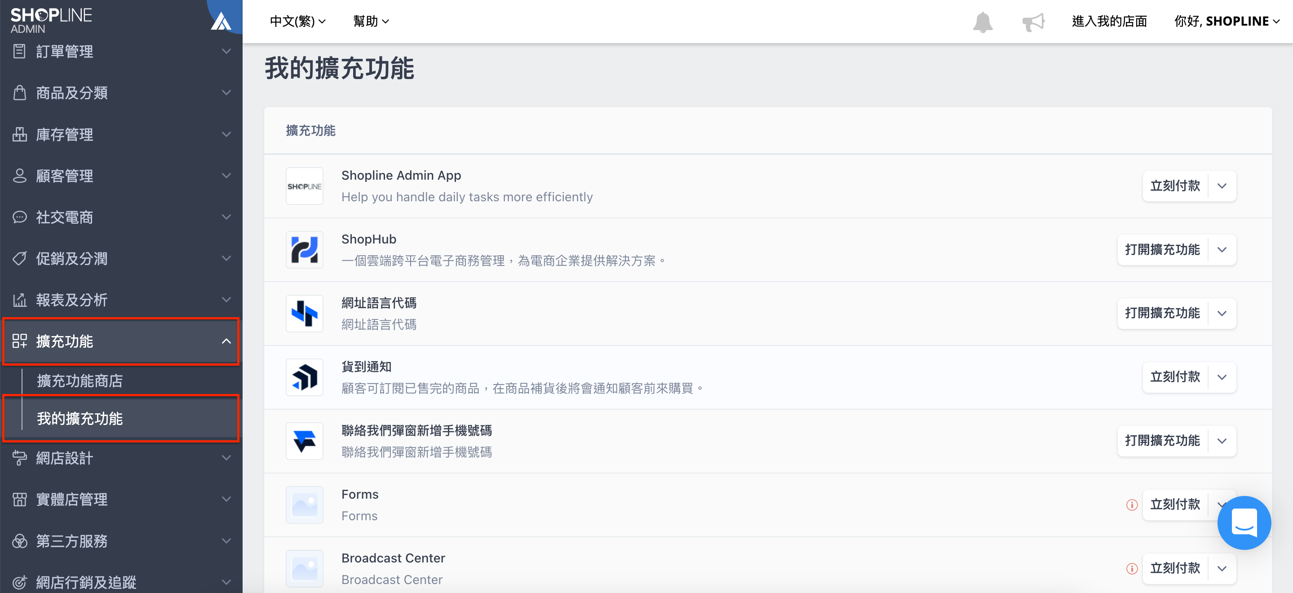Click 立刻付款 for 貨到通知
Image resolution: width=1293 pixels, height=593 pixels.
coord(1175,377)
